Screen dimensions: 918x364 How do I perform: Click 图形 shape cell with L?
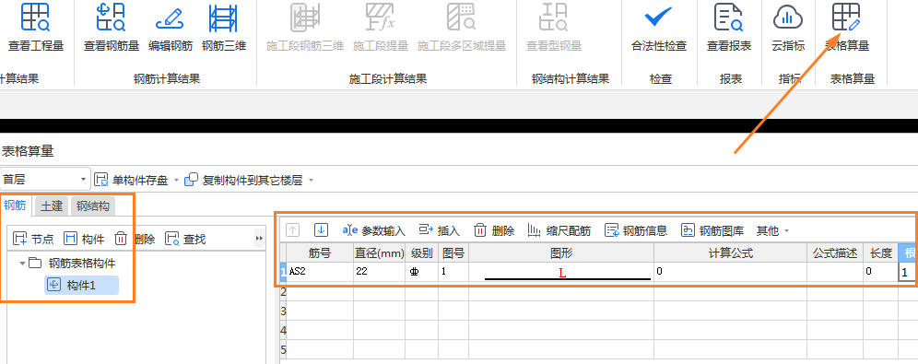(x=561, y=272)
